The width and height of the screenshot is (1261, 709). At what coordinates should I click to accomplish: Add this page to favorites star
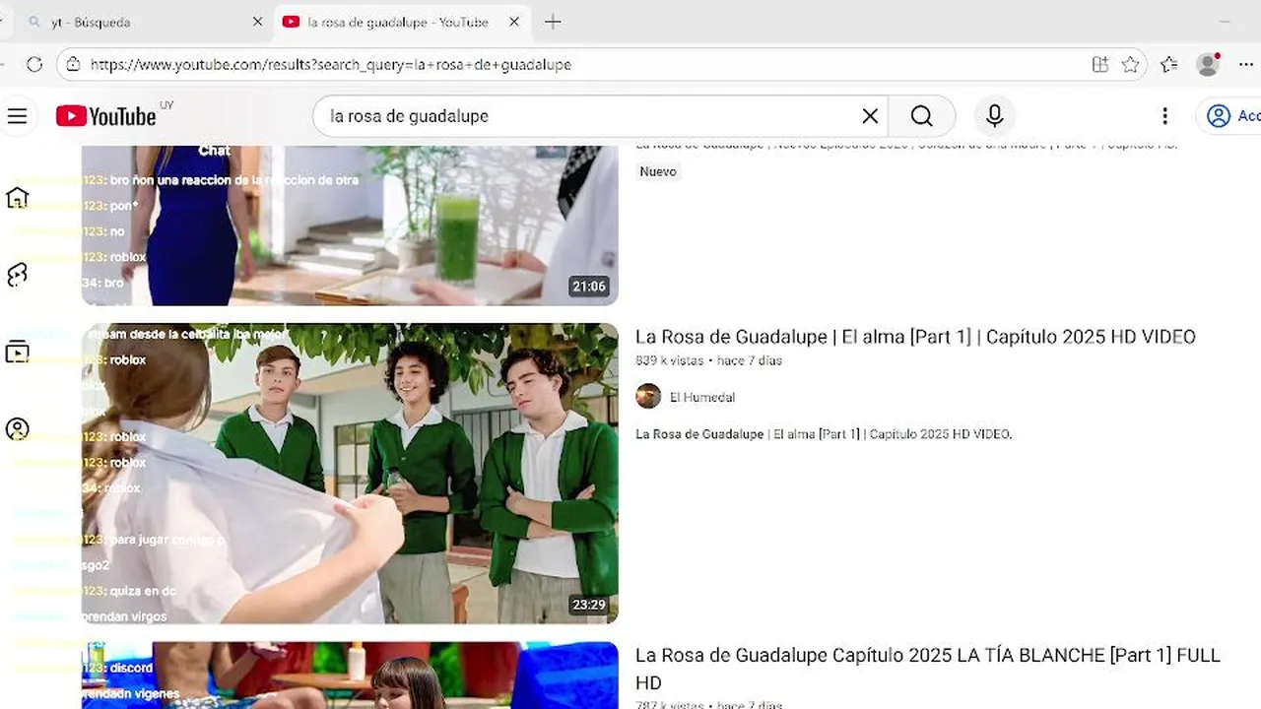(x=1130, y=64)
